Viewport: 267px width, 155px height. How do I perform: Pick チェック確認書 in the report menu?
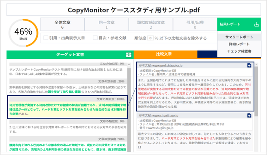click(240, 51)
